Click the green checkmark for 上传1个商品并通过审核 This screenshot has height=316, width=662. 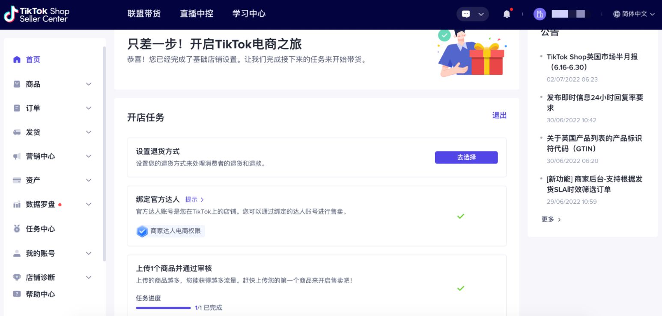(x=460, y=288)
